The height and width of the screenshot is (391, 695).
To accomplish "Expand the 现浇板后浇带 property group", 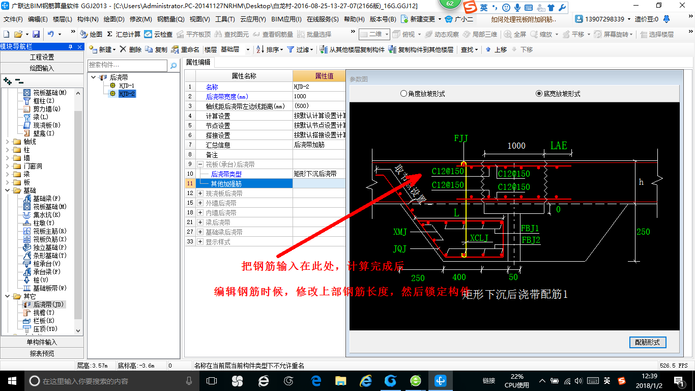I will pos(200,193).
